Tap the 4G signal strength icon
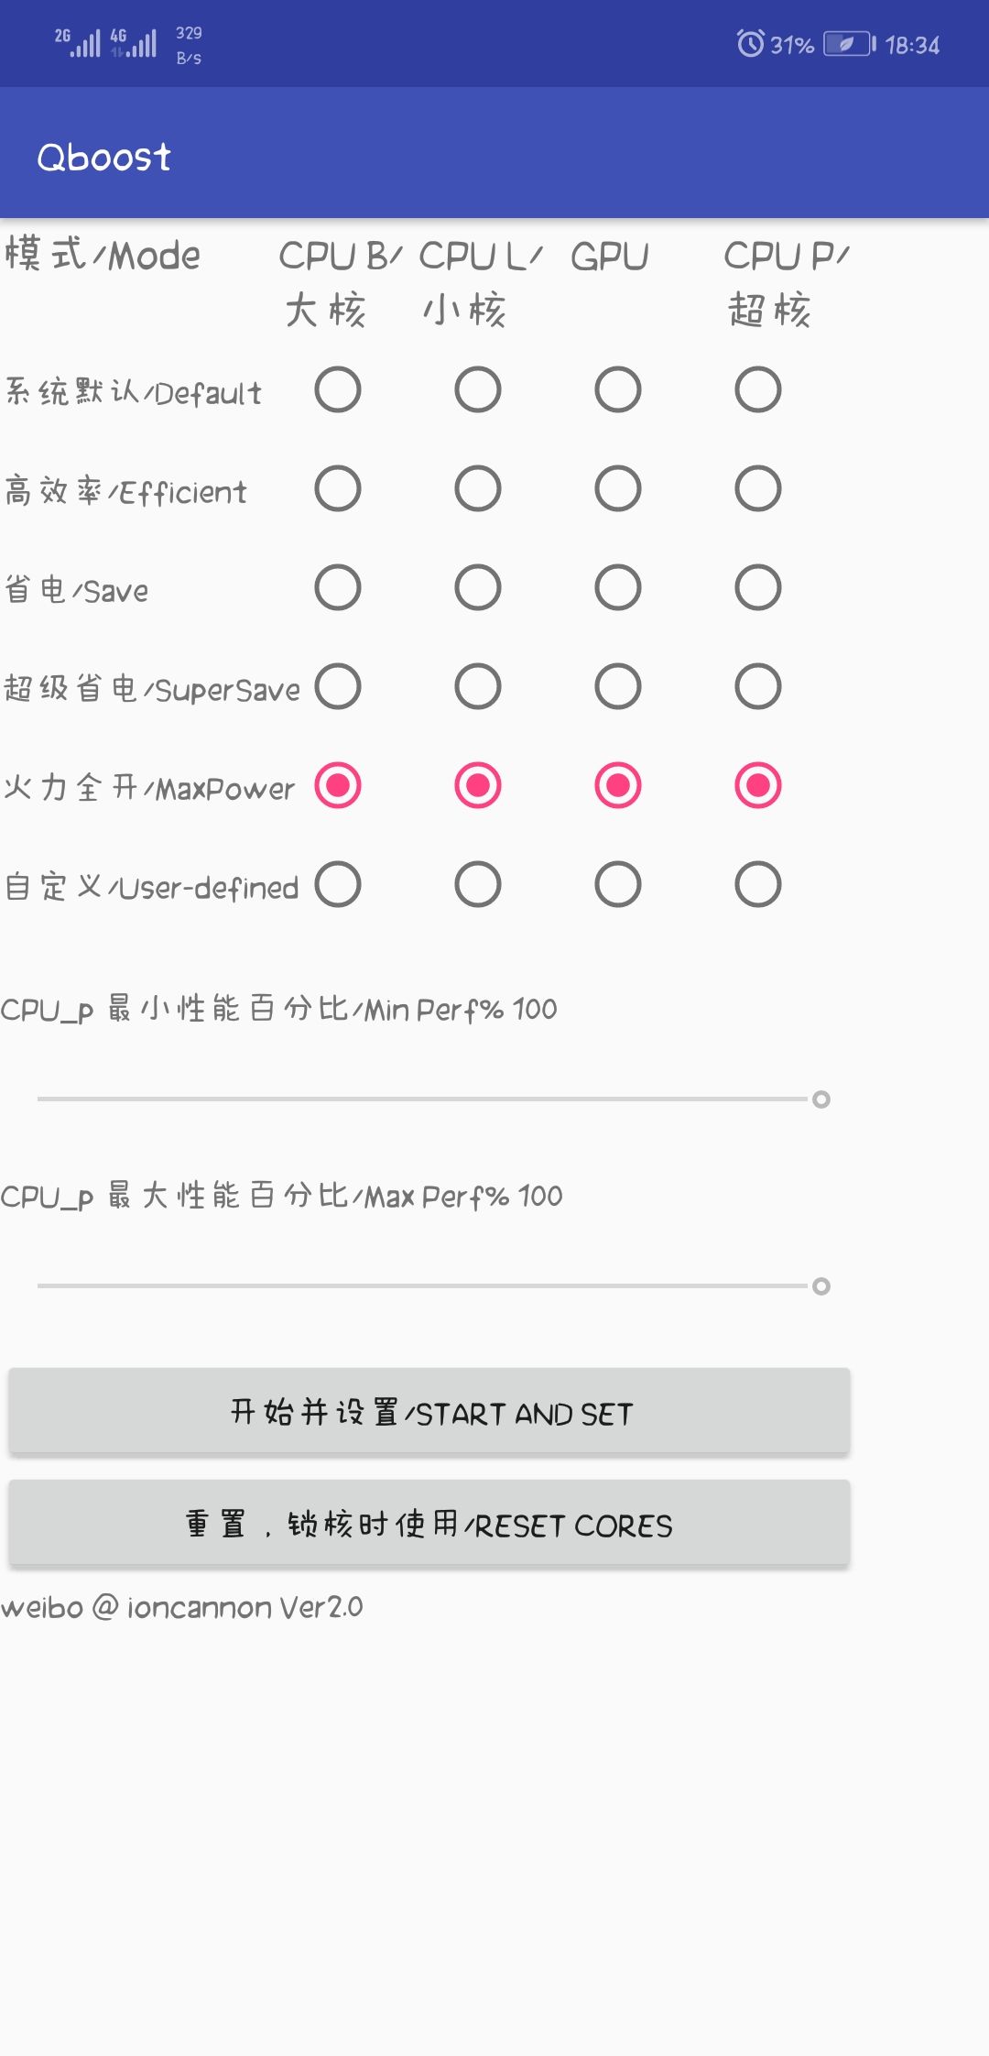Image resolution: width=989 pixels, height=2056 pixels. (x=135, y=43)
